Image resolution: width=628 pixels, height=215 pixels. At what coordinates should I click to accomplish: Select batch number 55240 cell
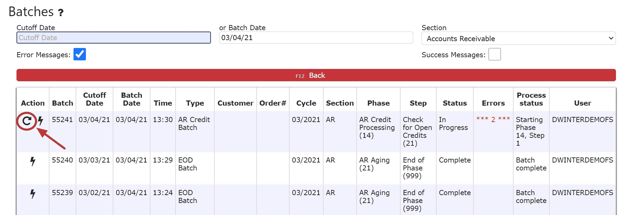[62, 160]
